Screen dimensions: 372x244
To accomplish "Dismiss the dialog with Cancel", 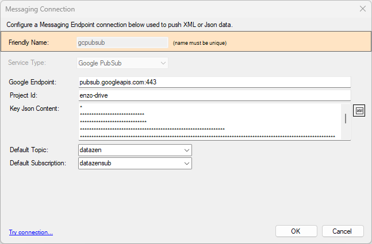I will (343, 231).
